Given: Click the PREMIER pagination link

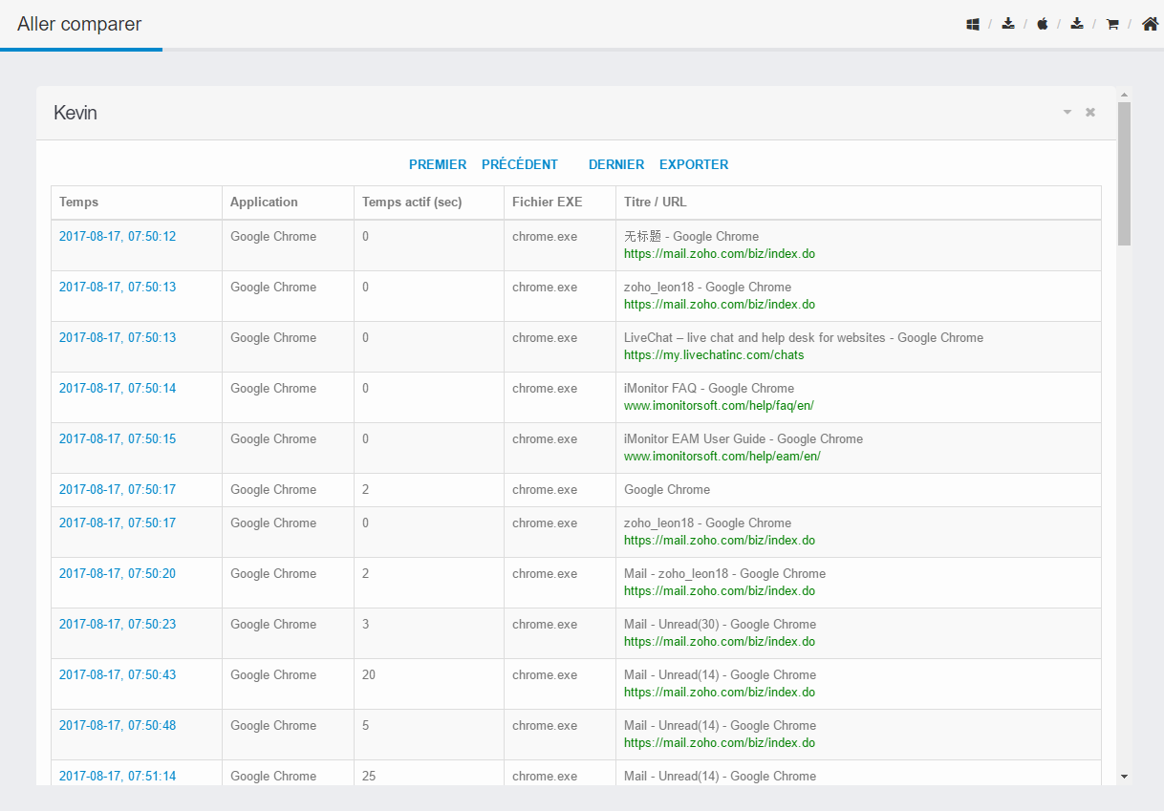Looking at the screenshot, I should tap(438, 164).
